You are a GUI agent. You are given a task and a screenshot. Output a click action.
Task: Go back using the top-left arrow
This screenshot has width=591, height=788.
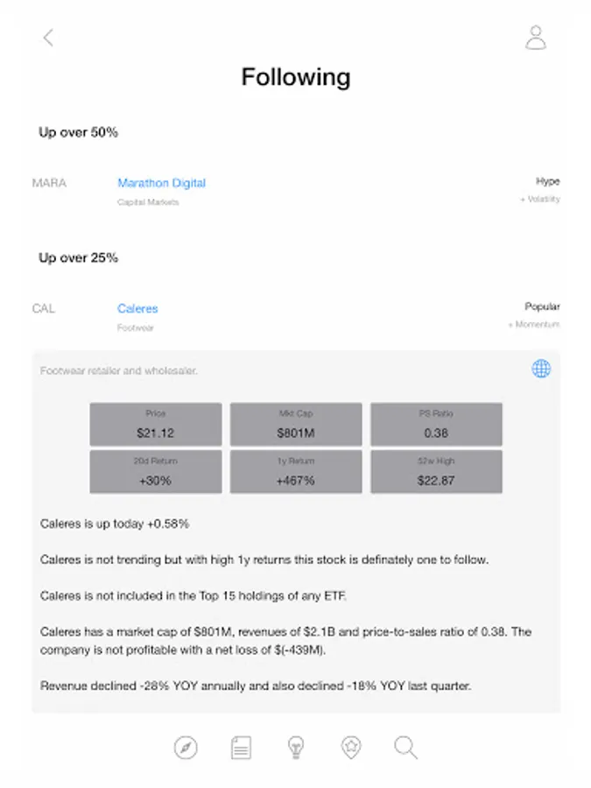coord(48,38)
